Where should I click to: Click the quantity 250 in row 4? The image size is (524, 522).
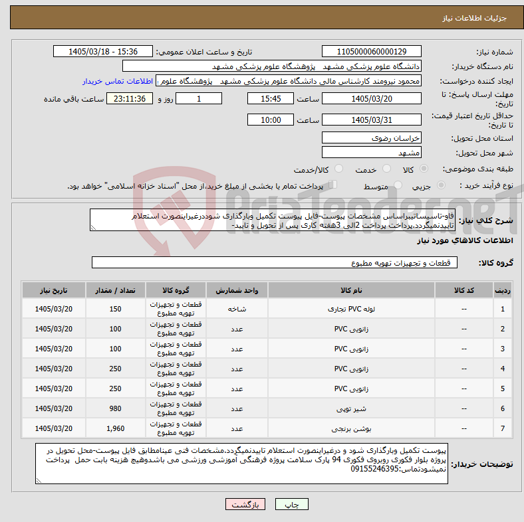pyautogui.click(x=115, y=369)
